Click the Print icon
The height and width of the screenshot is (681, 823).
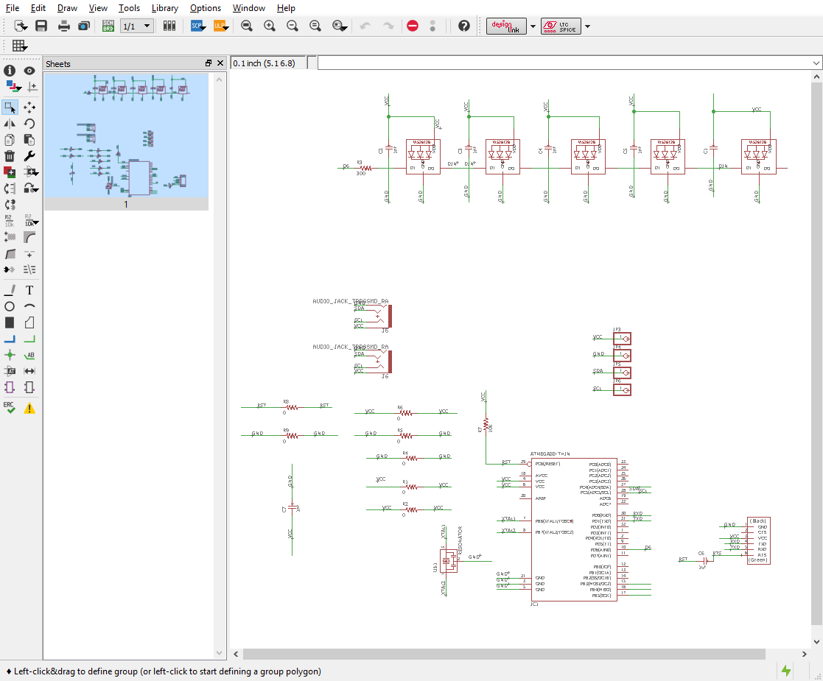63,26
